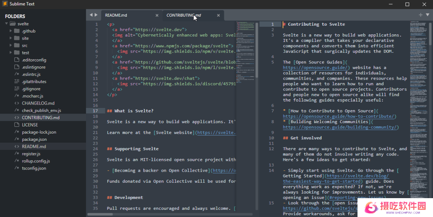The width and height of the screenshot is (433, 217).
Task: Click the svelte folder icon
Action: pyautogui.click(x=13, y=24)
